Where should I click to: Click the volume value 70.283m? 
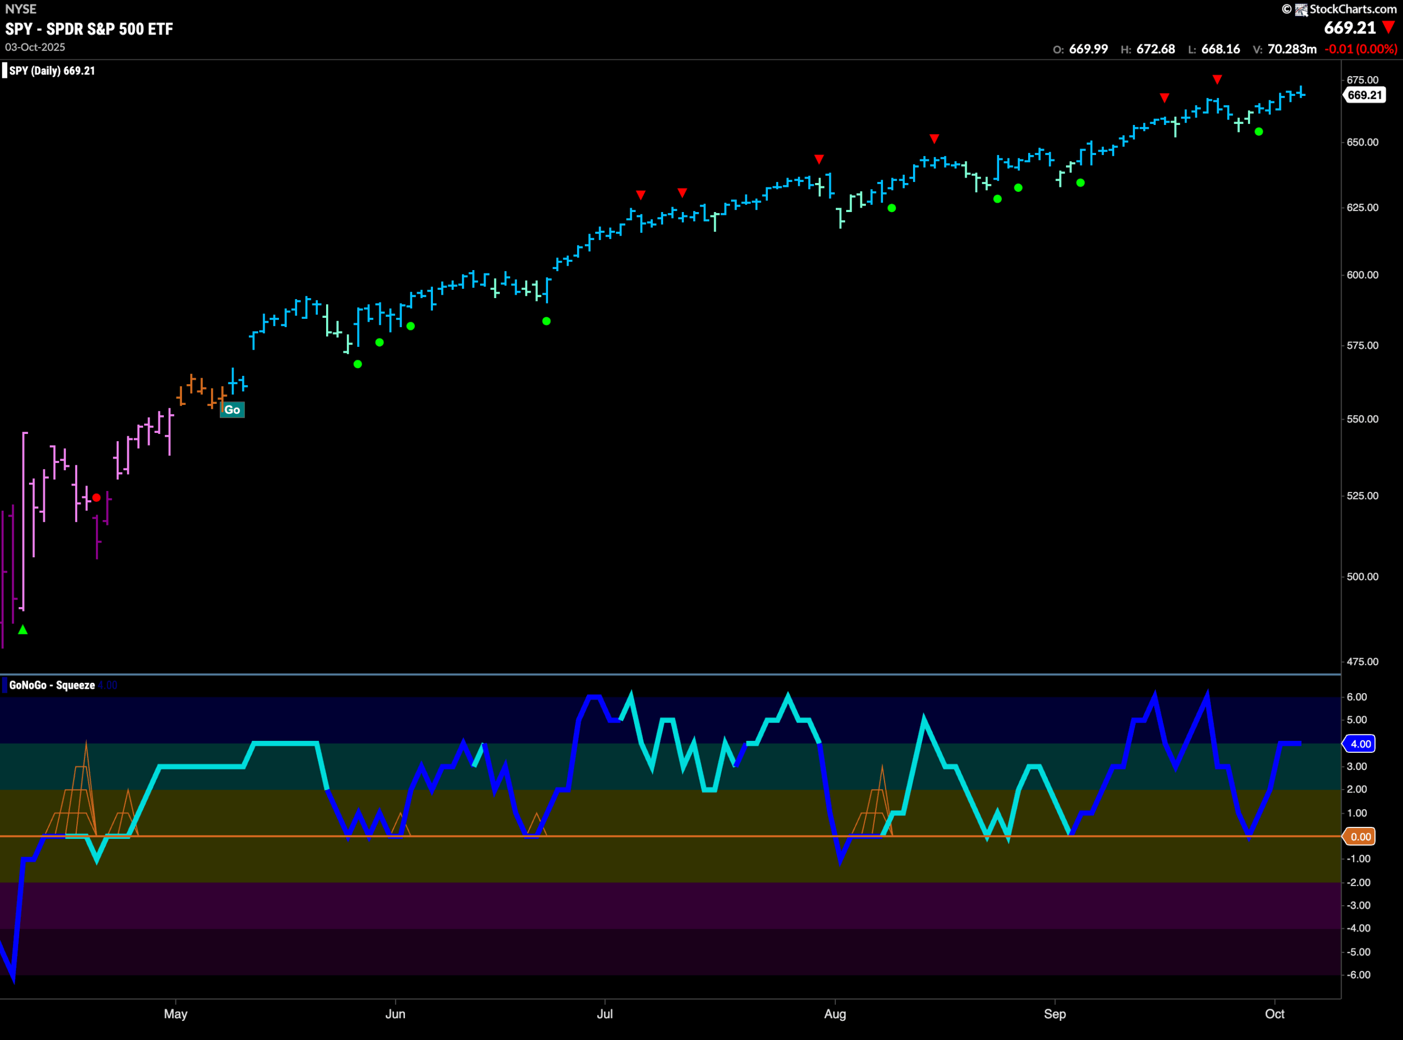[1292, 49]
